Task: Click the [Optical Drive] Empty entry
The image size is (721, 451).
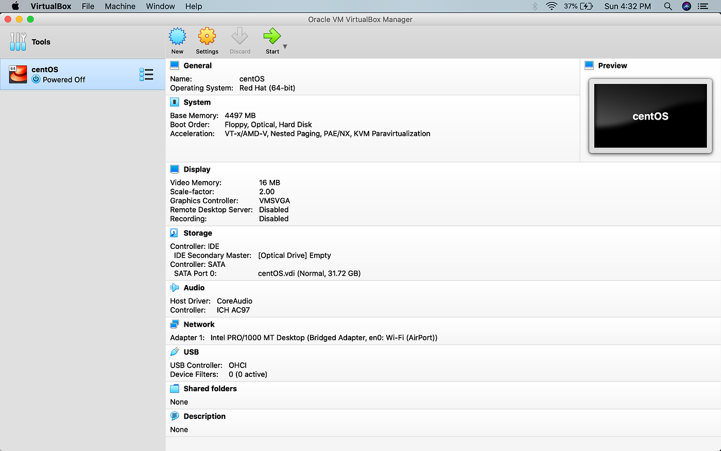Action: 295,255
